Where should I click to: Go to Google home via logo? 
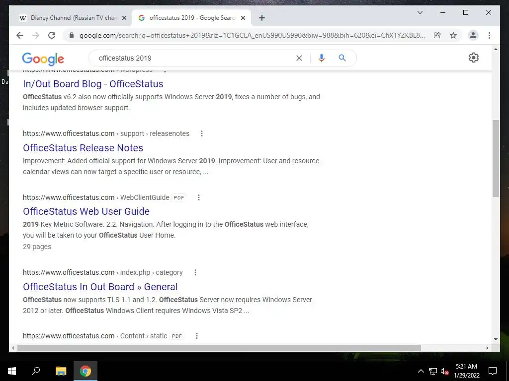point(43,59)
